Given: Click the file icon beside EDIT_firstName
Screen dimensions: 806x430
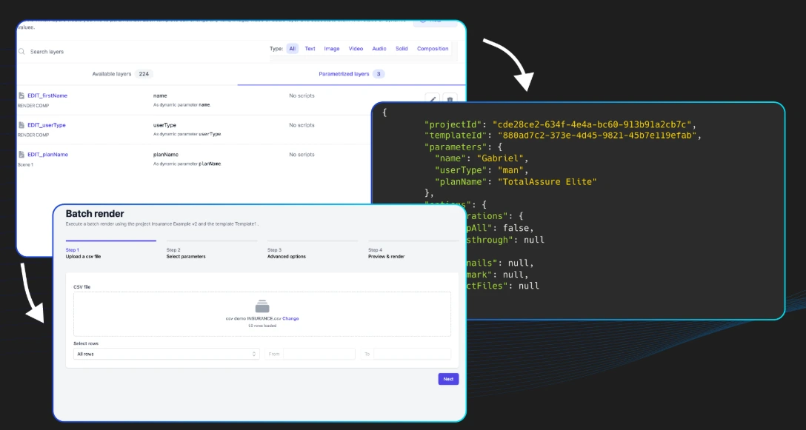Looking at the screenshot, I should pyautogui.click(x=21, y=94).
